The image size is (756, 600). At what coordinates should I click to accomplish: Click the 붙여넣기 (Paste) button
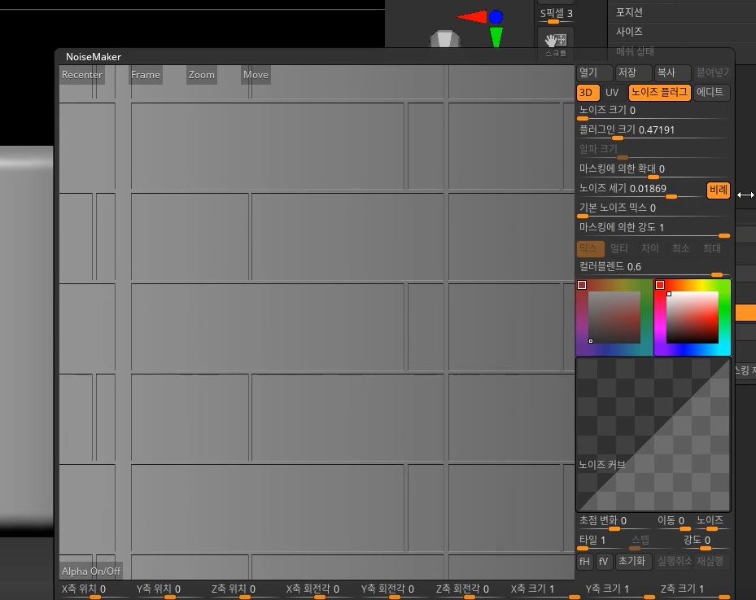point(711,72)
